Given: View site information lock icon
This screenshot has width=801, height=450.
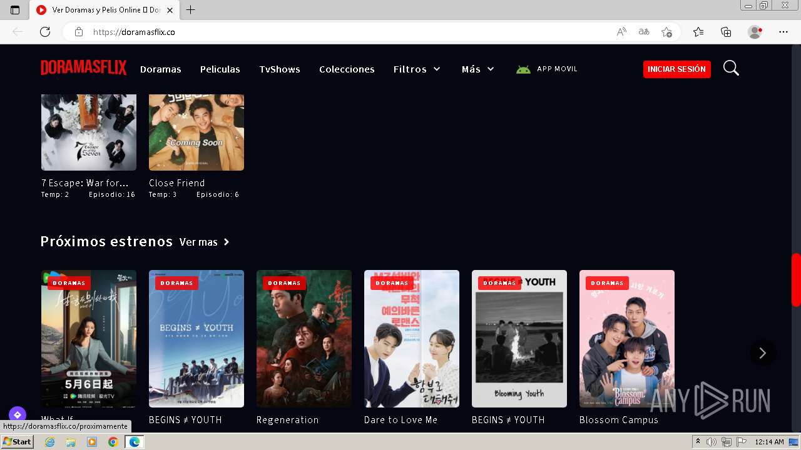Looking at the screenshot, I should click(x=78, y=32).
